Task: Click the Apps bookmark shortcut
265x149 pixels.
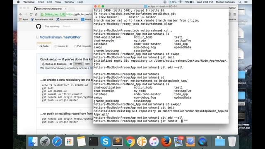Action: [x=24, y=19]
